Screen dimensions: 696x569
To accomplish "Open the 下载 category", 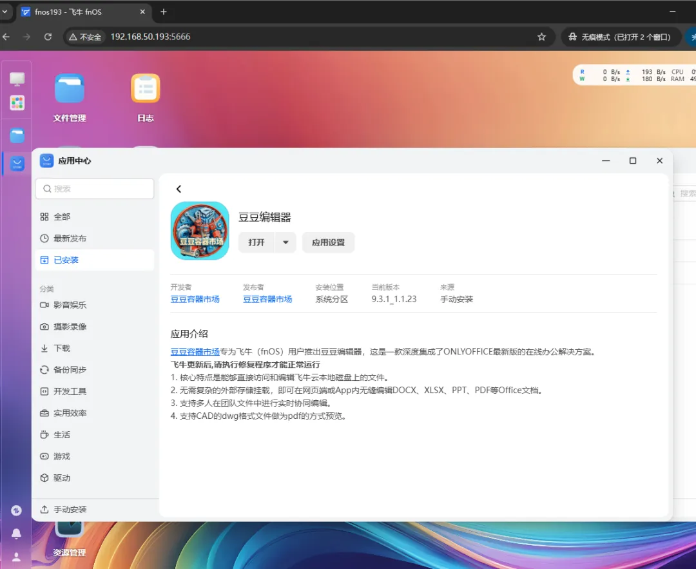I will (x=95, y=349).
